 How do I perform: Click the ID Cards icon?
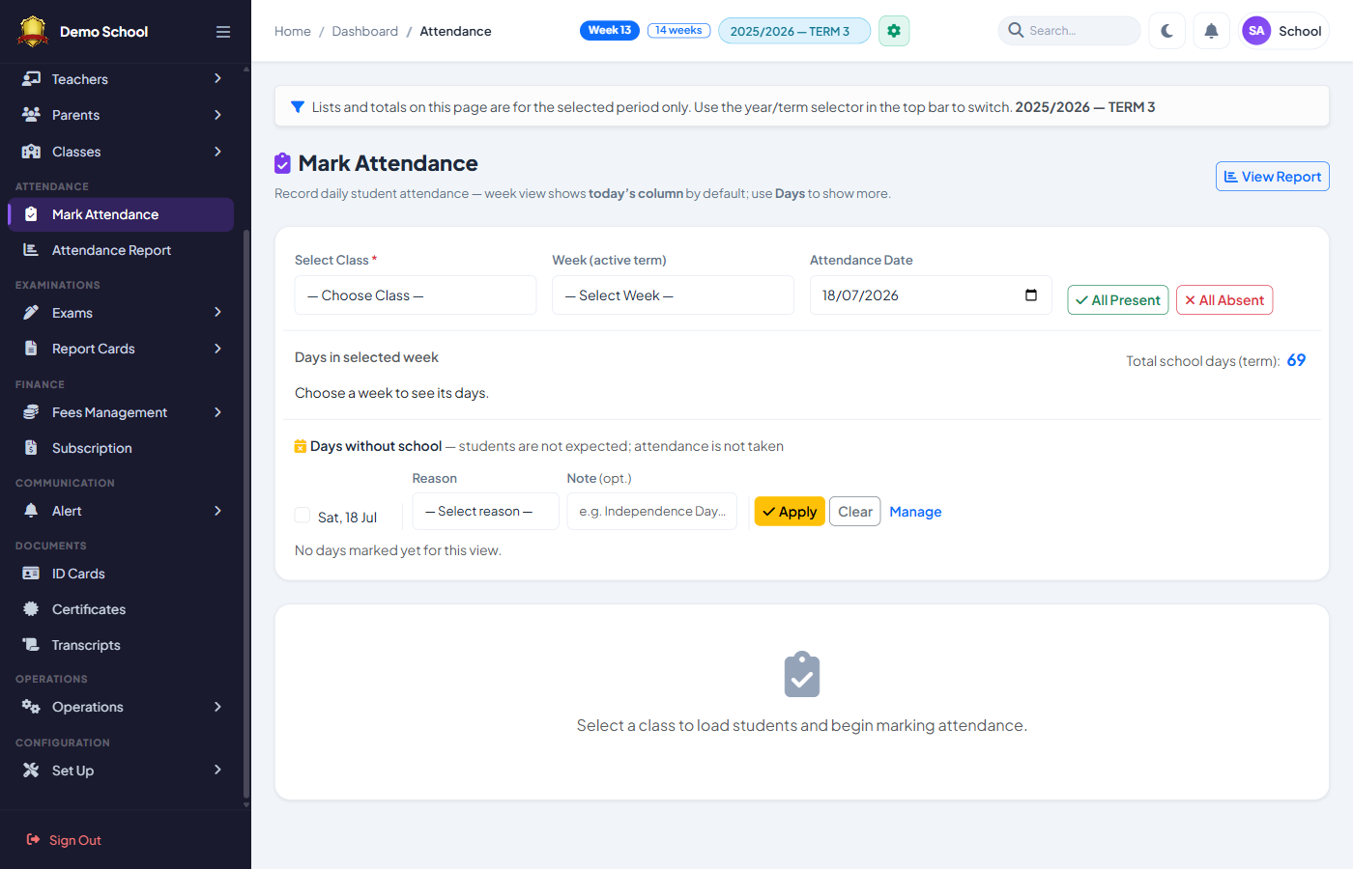pyautogui.click(x=32, y=574)
